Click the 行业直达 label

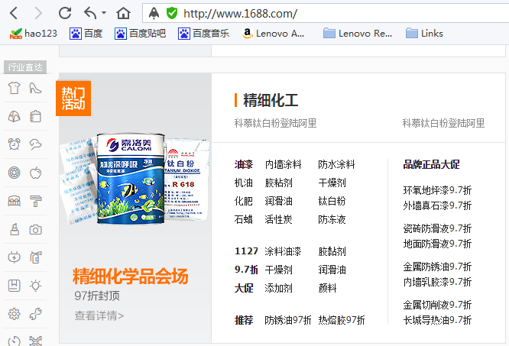tap(25, 67)
